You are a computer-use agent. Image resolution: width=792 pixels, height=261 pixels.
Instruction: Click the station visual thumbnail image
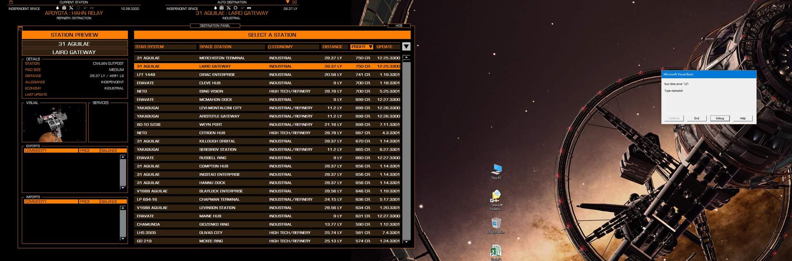click(x=54, y=122)
